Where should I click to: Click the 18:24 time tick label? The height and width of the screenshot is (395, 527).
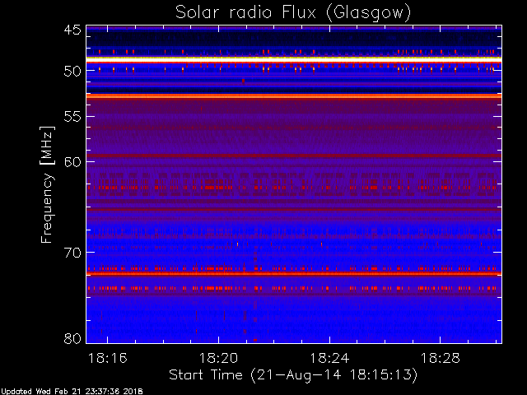click(329, 358)
